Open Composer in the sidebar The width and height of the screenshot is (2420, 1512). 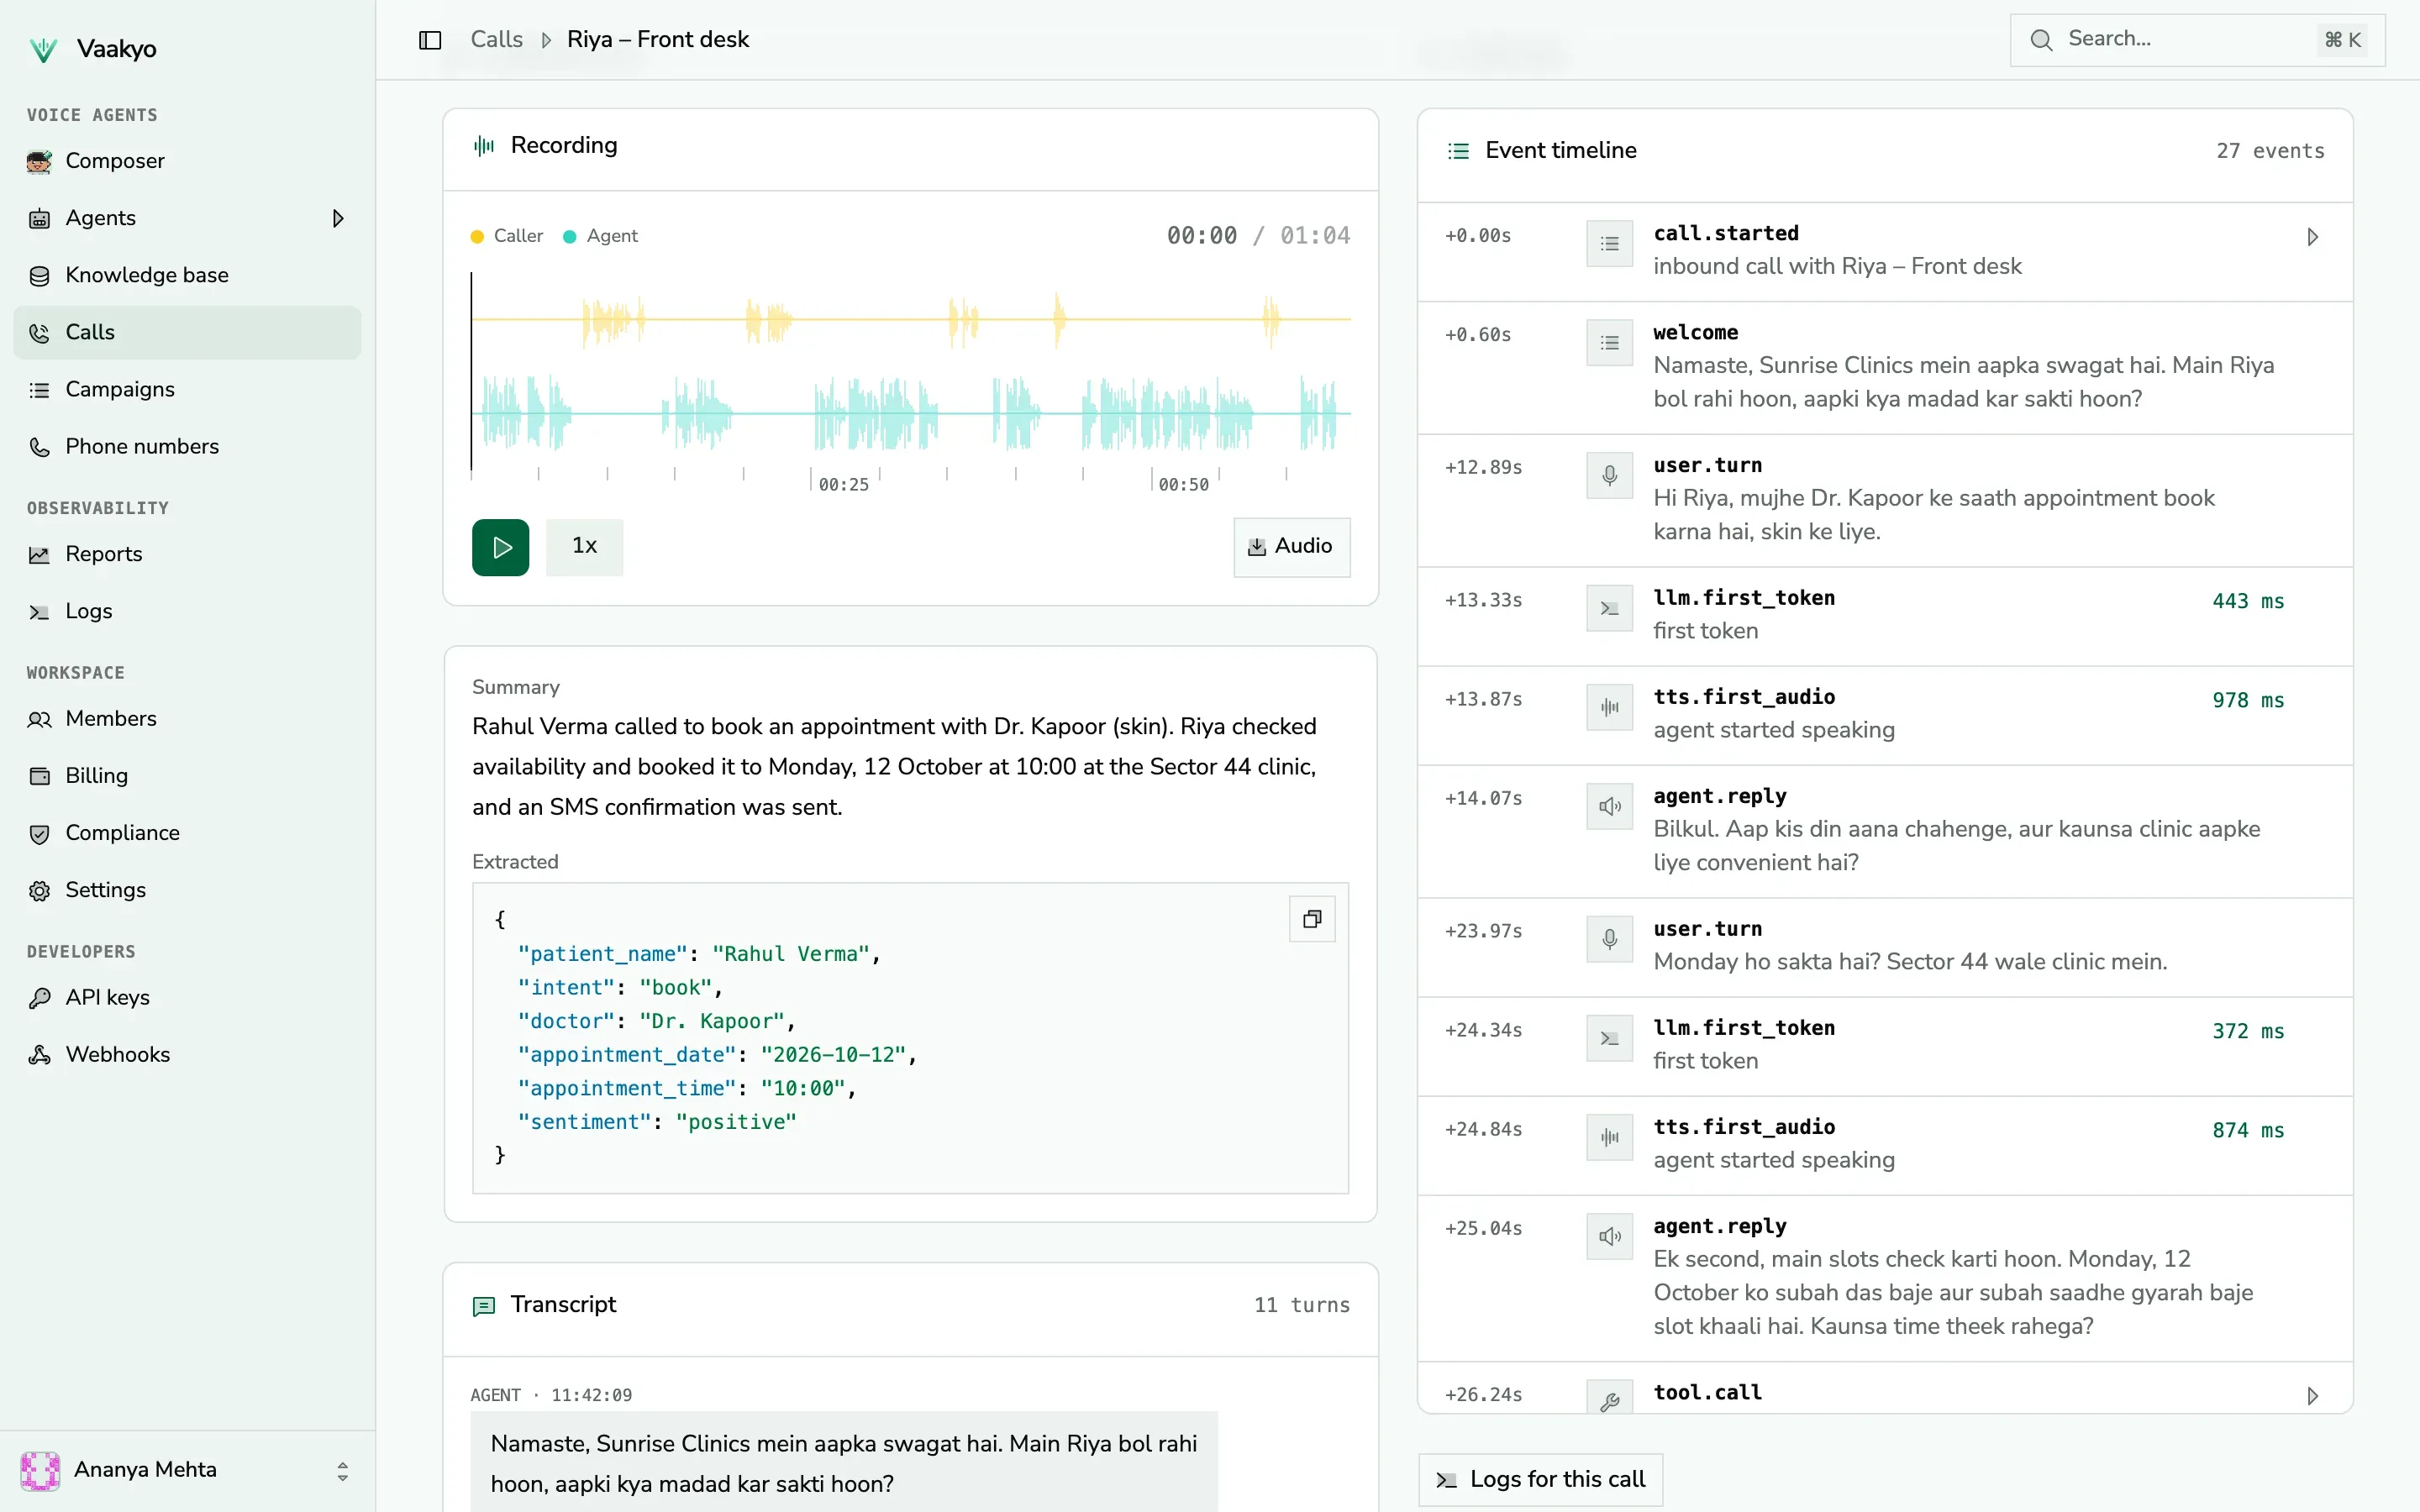point(187,161)
